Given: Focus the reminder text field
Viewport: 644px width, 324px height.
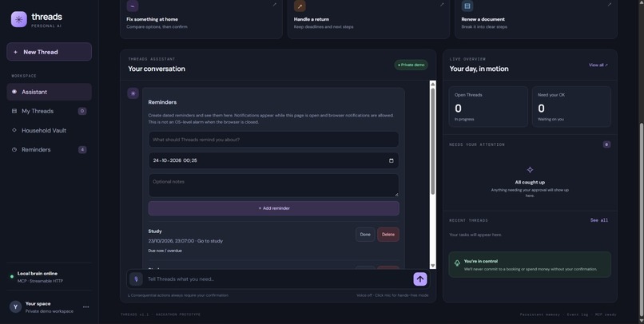Looking at the screenshot, I should (x=273, y=140).
